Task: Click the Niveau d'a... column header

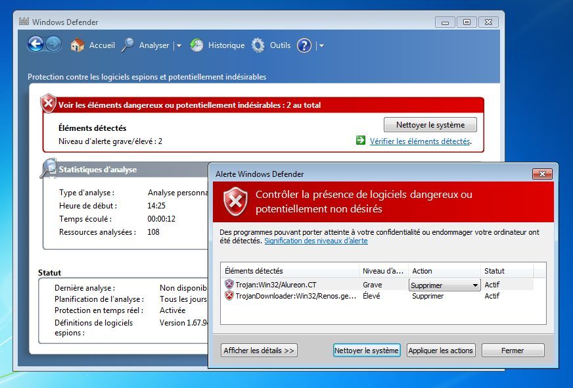Action: click(x=384, y=271)
